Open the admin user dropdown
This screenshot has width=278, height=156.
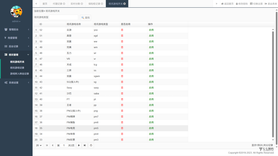coord(16,21)
